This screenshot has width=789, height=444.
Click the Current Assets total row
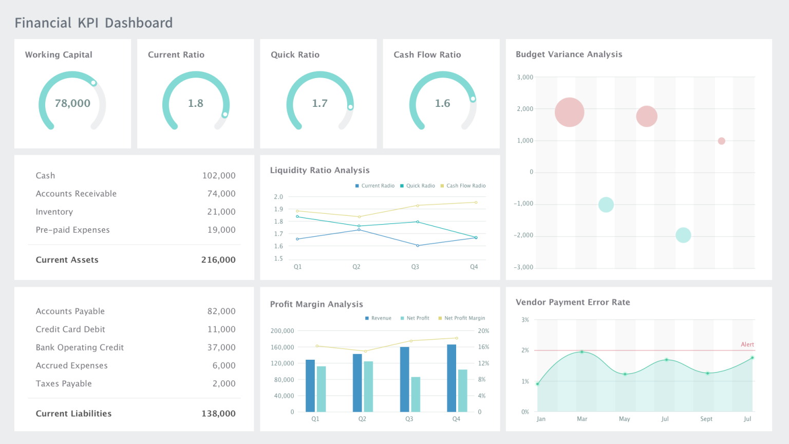click(x=134, y=260)
